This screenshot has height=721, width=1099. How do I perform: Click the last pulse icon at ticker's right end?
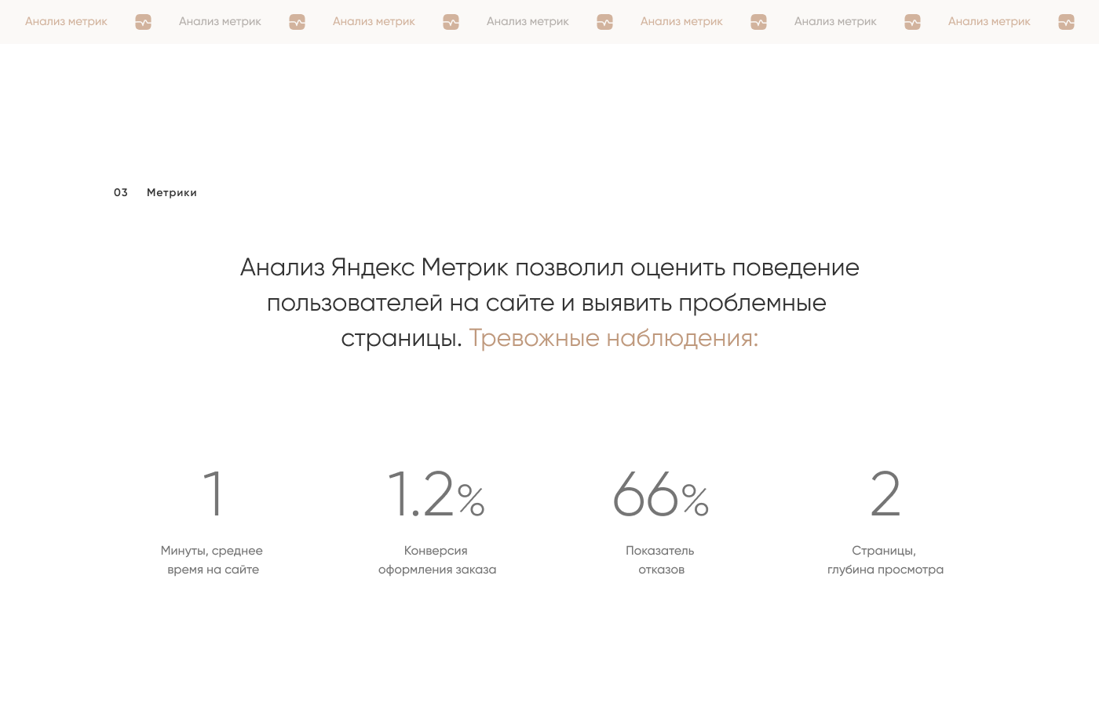coord(1066,22)
